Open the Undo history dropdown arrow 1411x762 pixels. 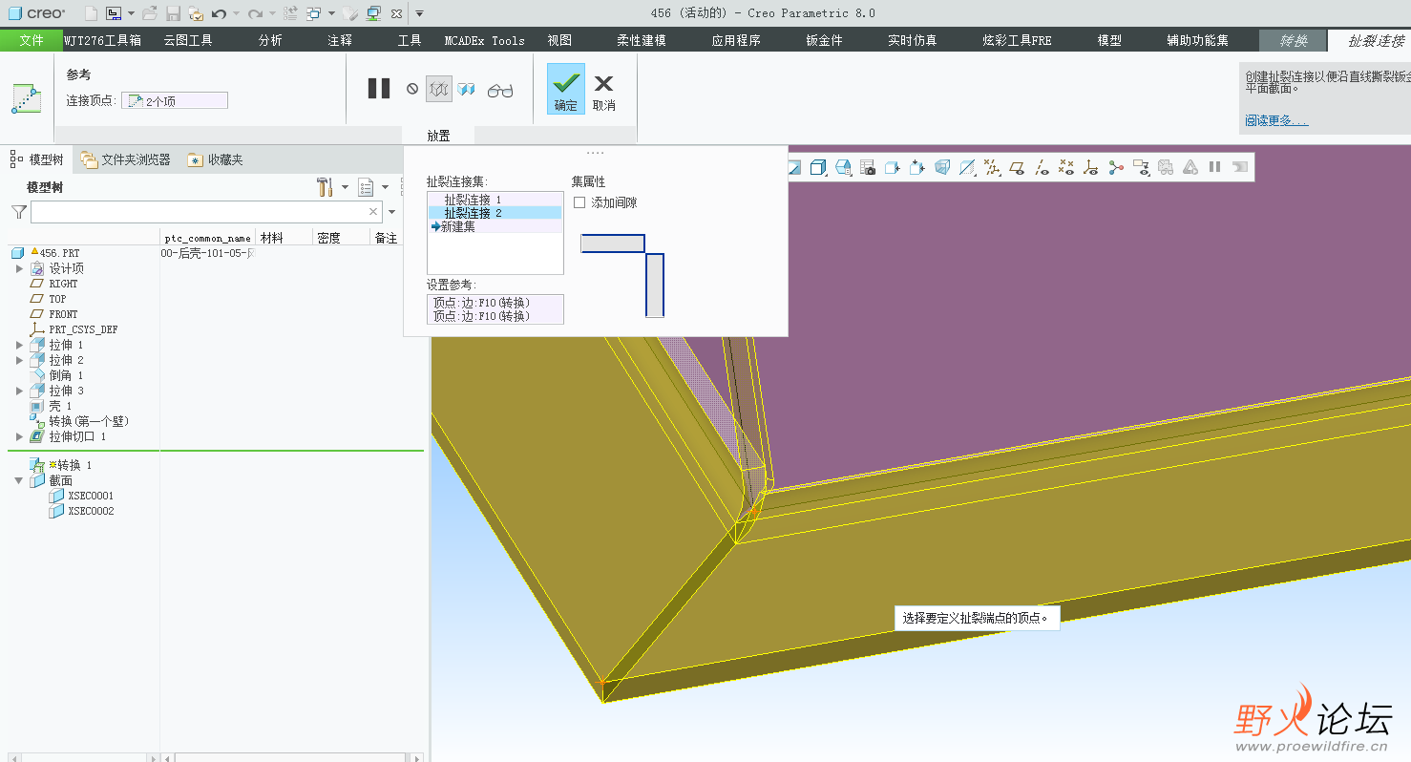coord(236,13)
